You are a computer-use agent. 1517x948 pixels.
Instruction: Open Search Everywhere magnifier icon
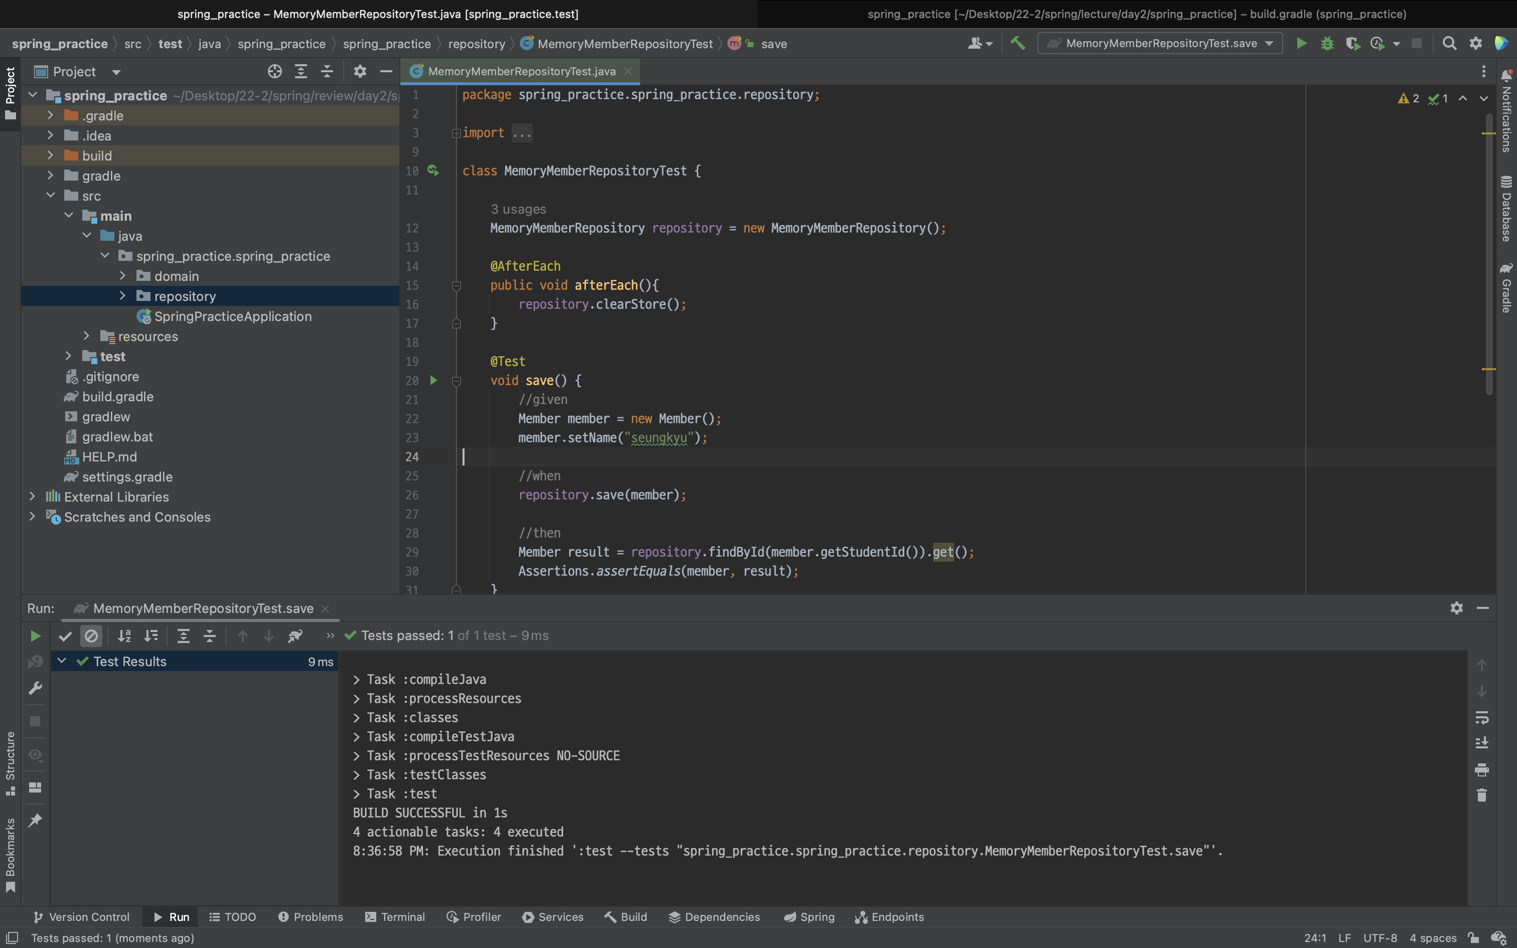point(1449,43)
